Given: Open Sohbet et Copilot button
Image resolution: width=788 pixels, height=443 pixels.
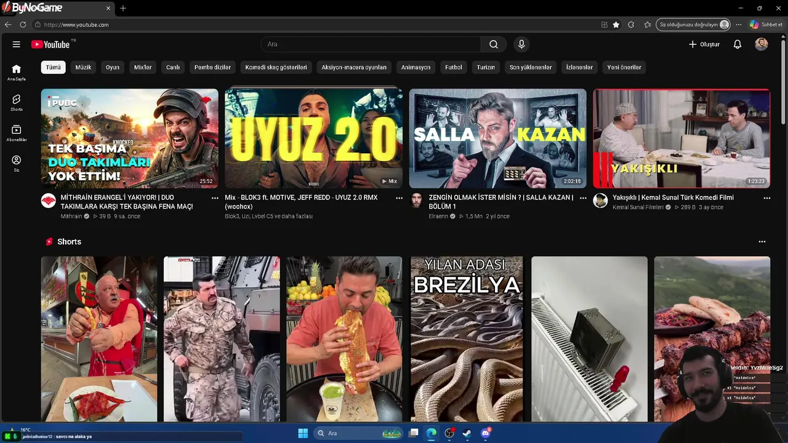Looking at the screenshot, I should [x=766, y=25].
